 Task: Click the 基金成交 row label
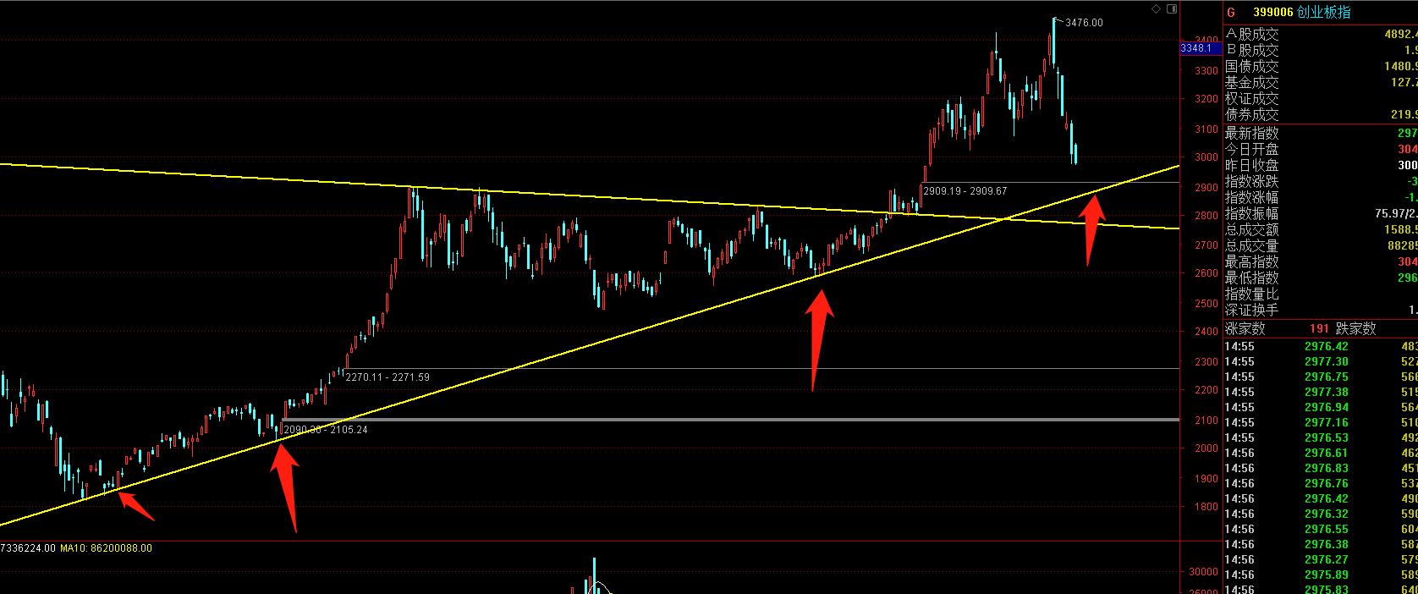pos(1252,83)
